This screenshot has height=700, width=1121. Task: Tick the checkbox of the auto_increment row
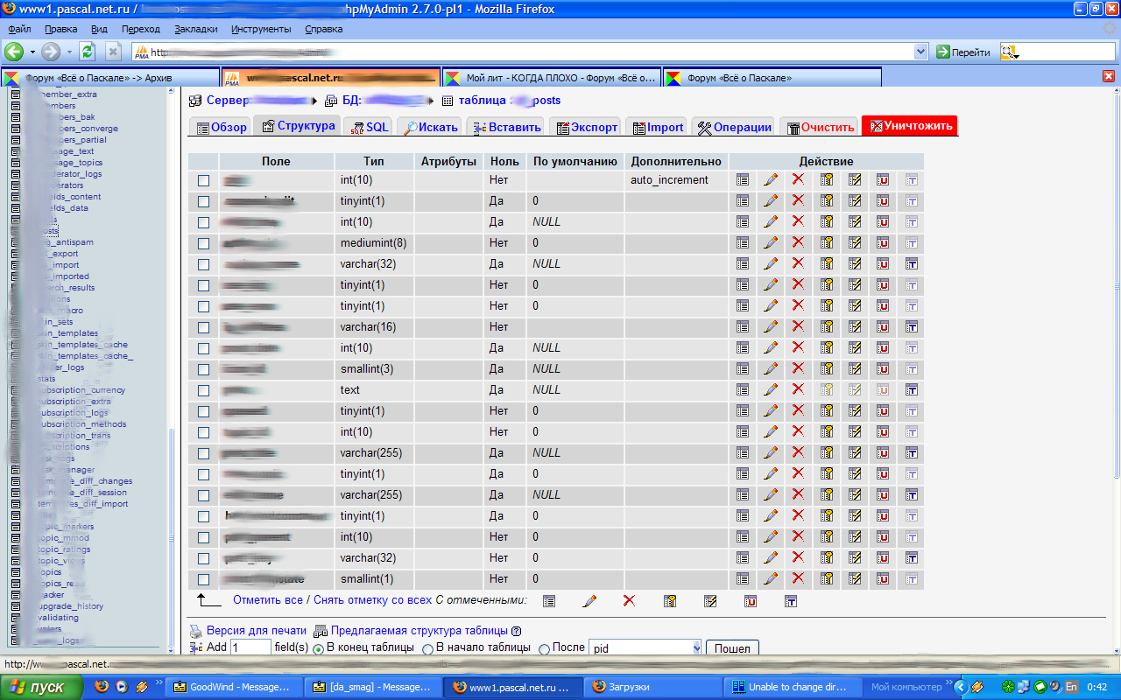(x=203, y=180)
